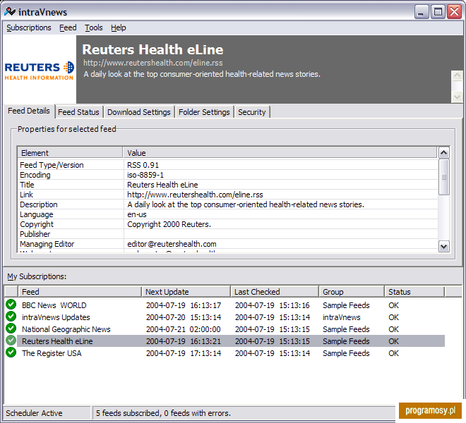This screenshot has height=423, width=466.
Task: Click the Link value http://www.reutershealth.com/eline.rss
Action: [x=195, y=195]
